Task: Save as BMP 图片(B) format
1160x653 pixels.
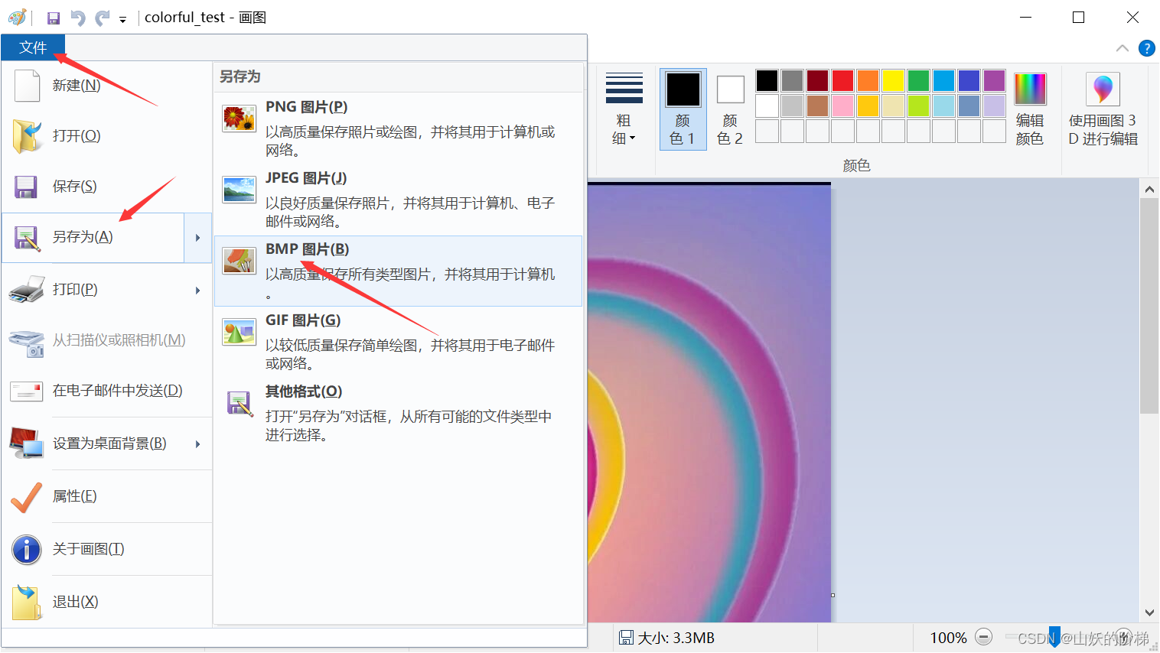Action: (x=398, y=271)
